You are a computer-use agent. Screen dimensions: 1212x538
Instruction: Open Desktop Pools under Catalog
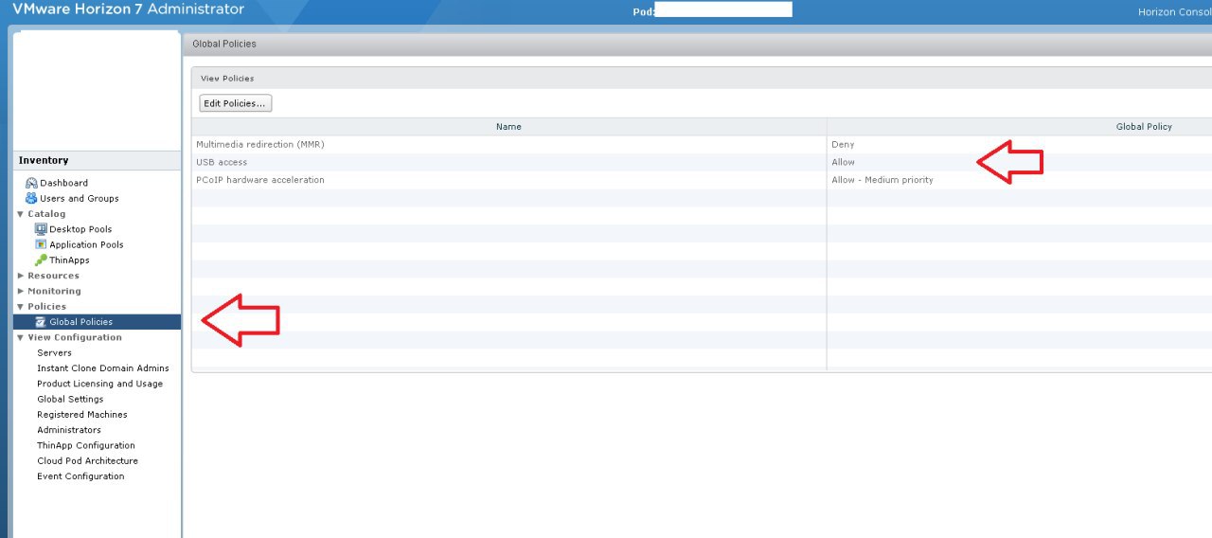click(x=80, y=229)
